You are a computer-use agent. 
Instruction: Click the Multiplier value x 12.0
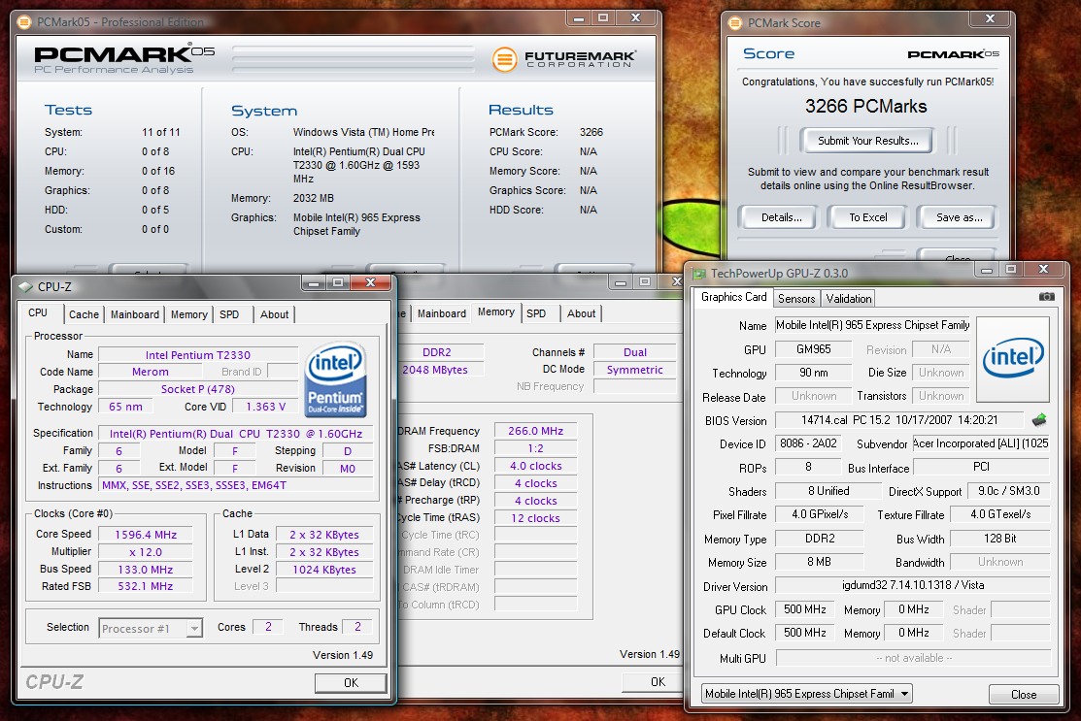coord(146,552)
